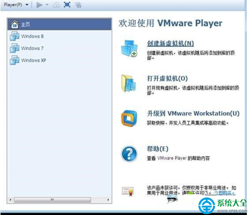Click the blue question mark help icon
The image size is (248, 215).
tap(129, 154)
